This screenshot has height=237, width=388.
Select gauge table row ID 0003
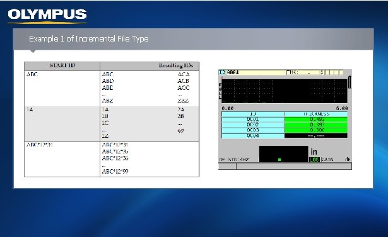253,130
